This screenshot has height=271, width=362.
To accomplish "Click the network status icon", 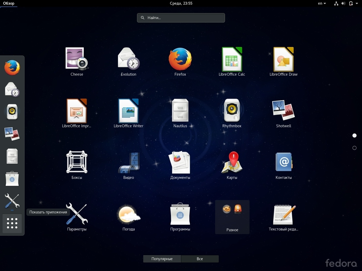I will [336, 3].
